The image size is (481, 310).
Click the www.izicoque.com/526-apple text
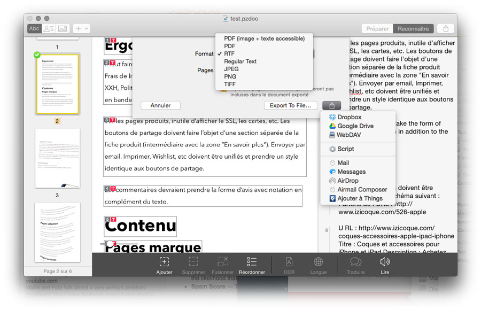[x=382, y=212]
